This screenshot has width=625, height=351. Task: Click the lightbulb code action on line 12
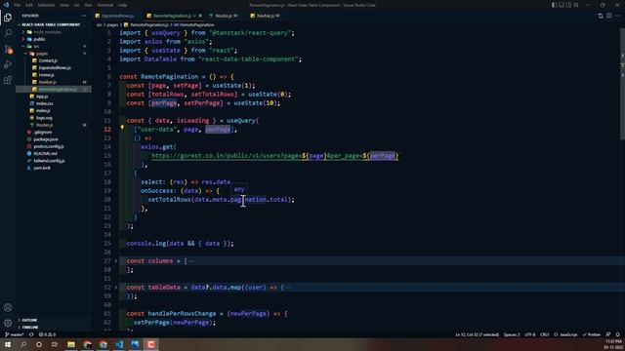122,128
